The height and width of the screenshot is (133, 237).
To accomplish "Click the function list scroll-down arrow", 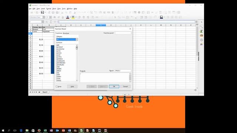I will [x=77, y=81].
